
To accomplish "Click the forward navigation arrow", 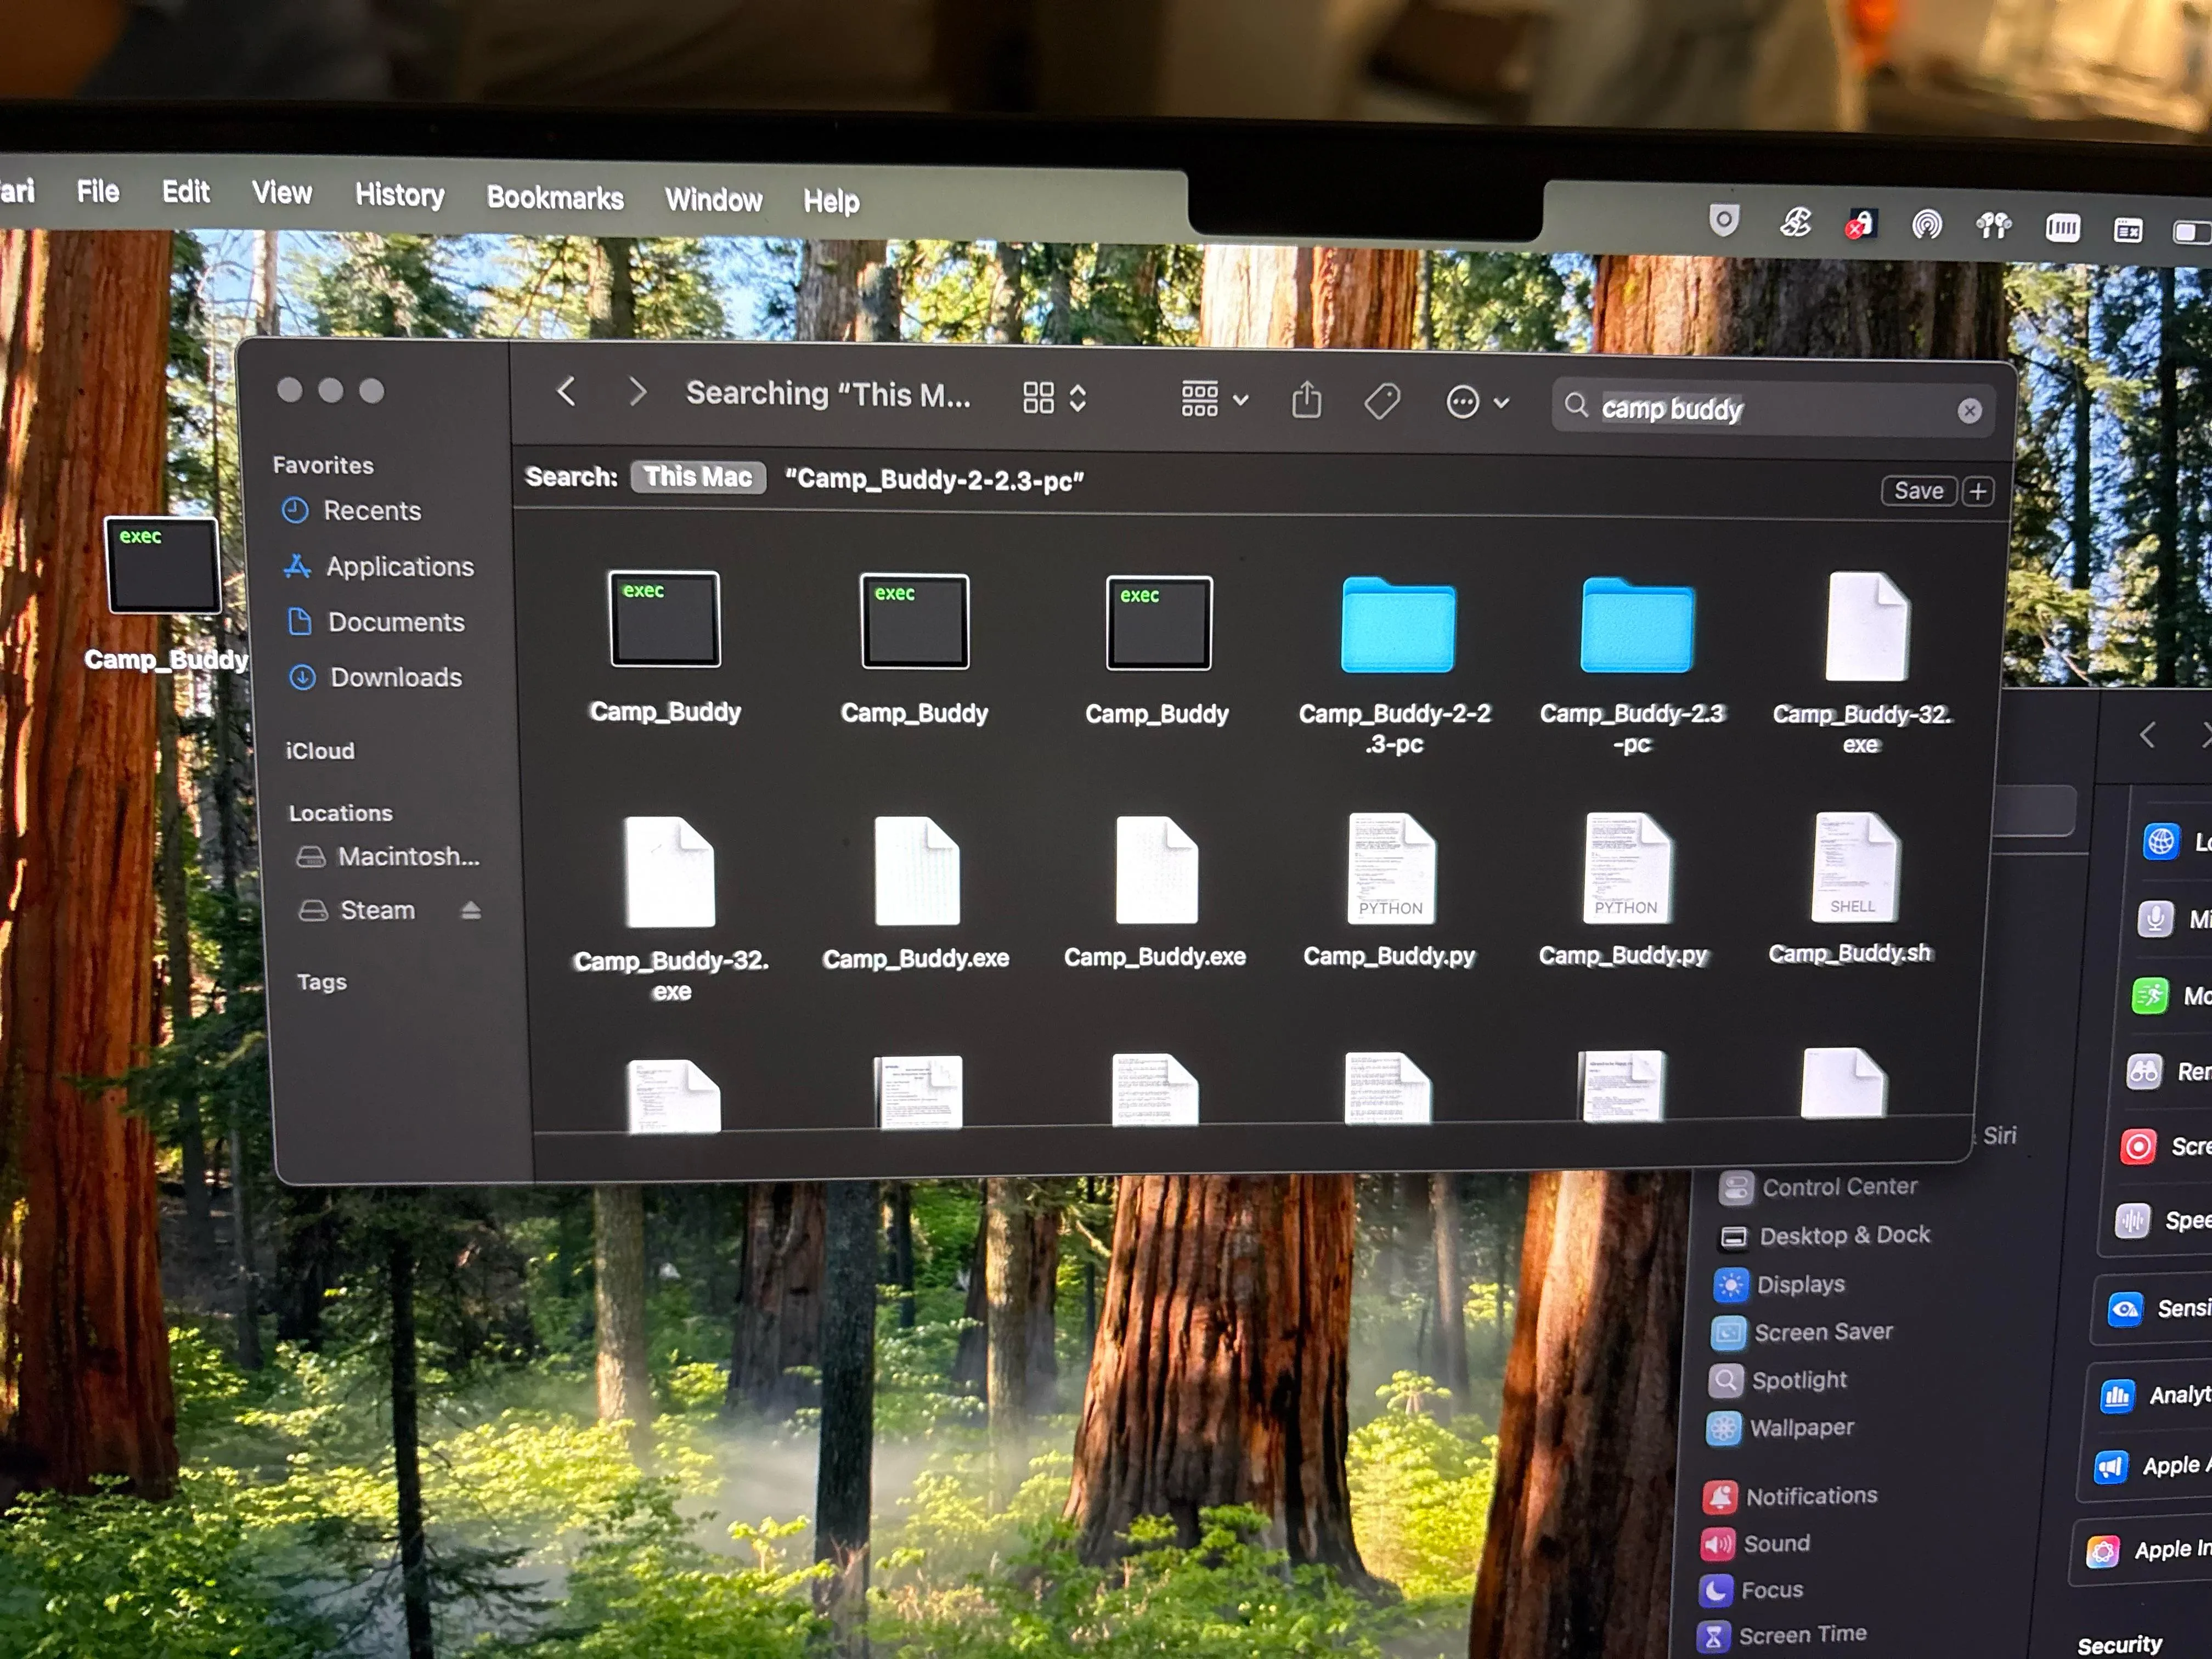I will pyautogui.click(x=637, y=393).
